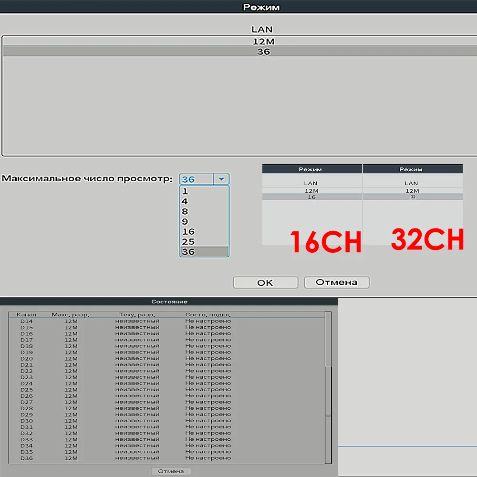This screenshot has height=477, width=477.
Task: Click Отмена button next to OK
Action: click(337, 282)
